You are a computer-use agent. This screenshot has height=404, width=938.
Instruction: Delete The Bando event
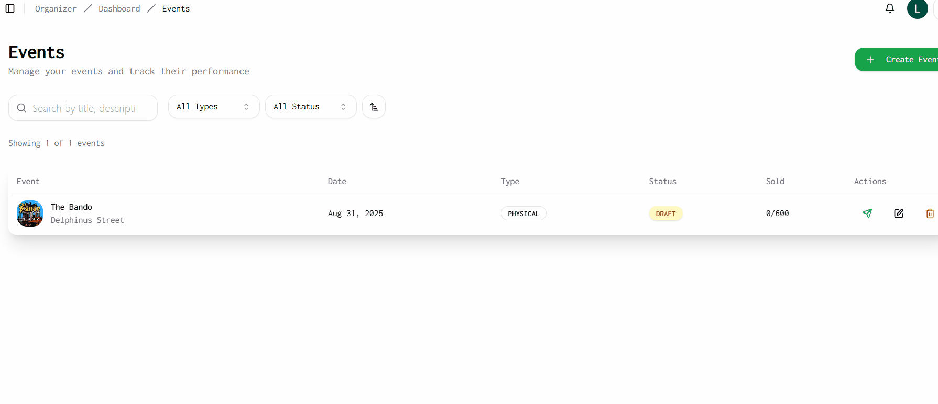930,214
